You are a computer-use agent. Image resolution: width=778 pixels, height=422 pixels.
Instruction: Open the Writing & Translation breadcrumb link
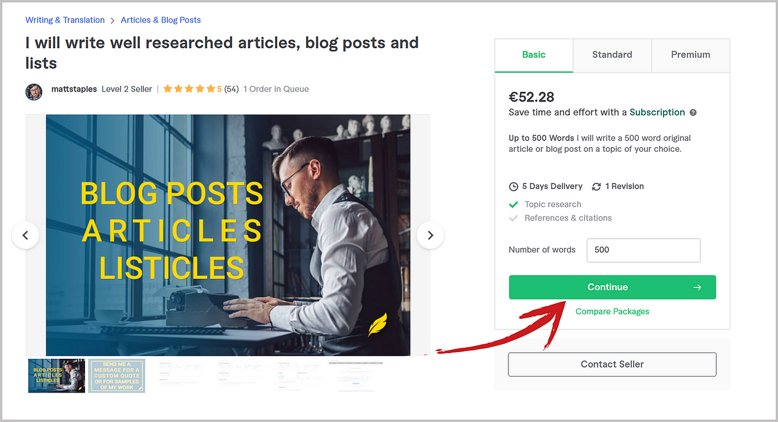click(x=65, y=20)
